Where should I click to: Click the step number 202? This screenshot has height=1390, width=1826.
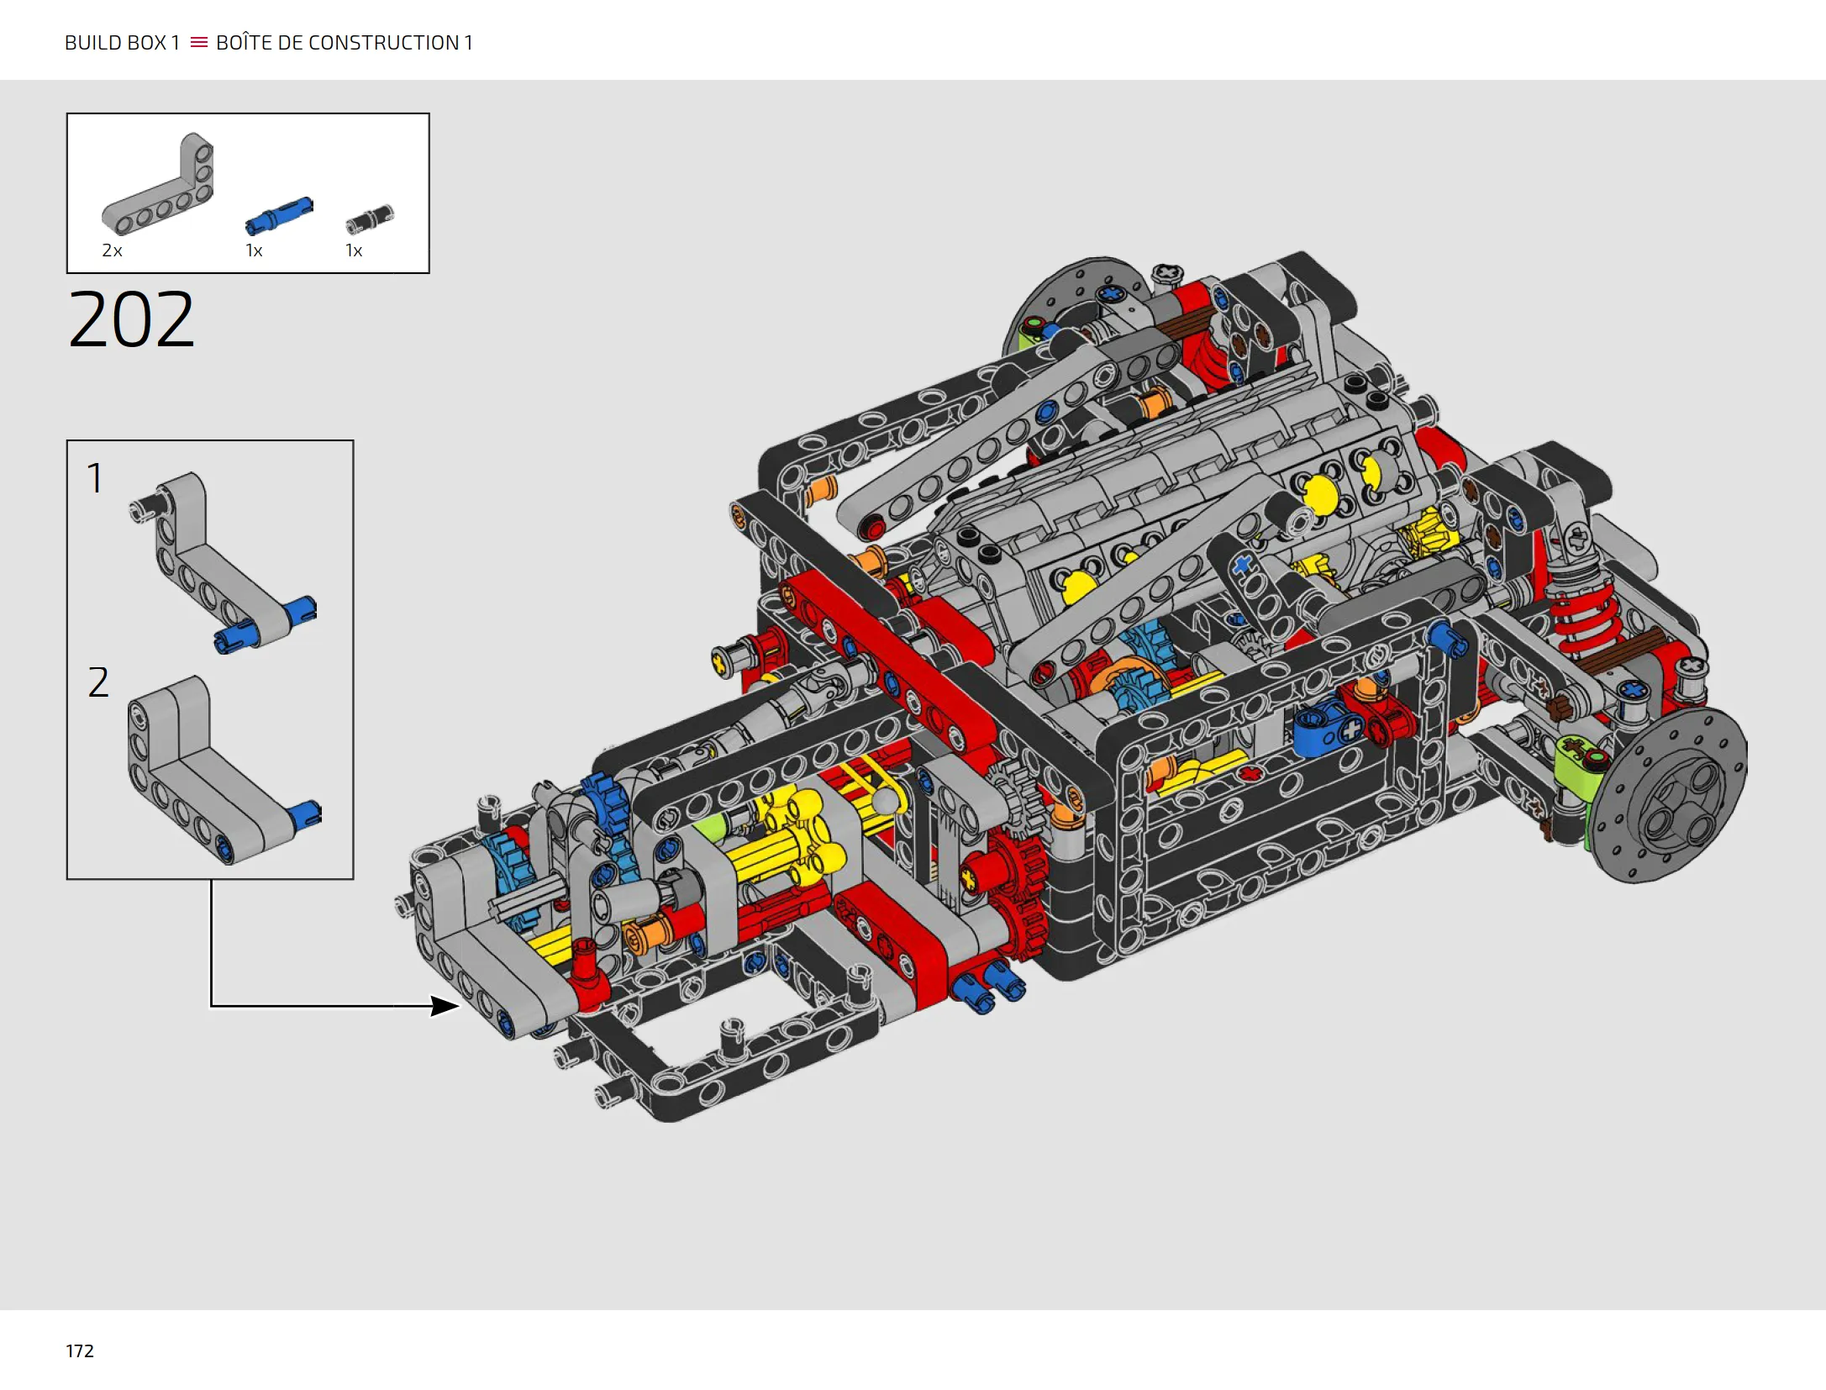(x=131, y=319)
